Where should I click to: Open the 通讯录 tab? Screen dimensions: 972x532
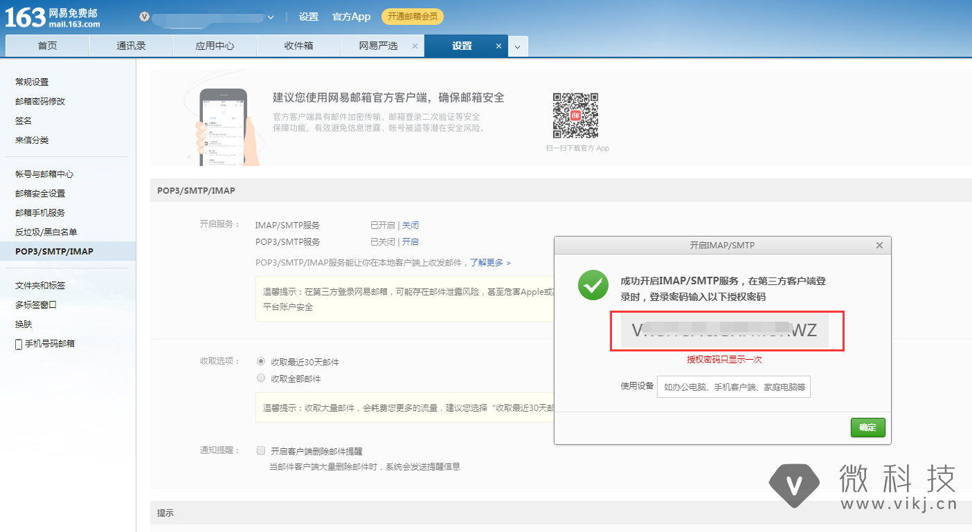tap(131, 46)
